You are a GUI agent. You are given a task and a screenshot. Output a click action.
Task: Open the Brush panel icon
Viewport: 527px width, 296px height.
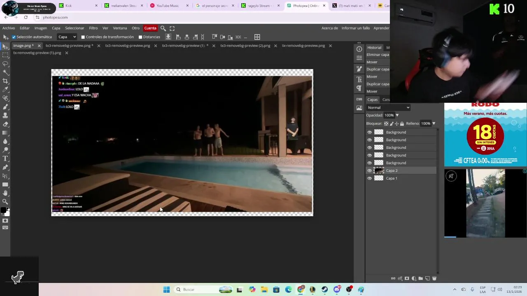tap(359, 69)
